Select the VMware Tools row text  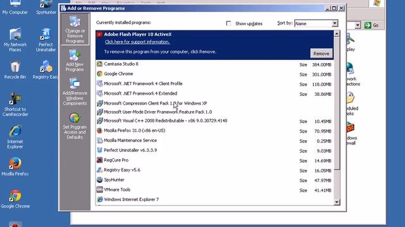[117, 190]
